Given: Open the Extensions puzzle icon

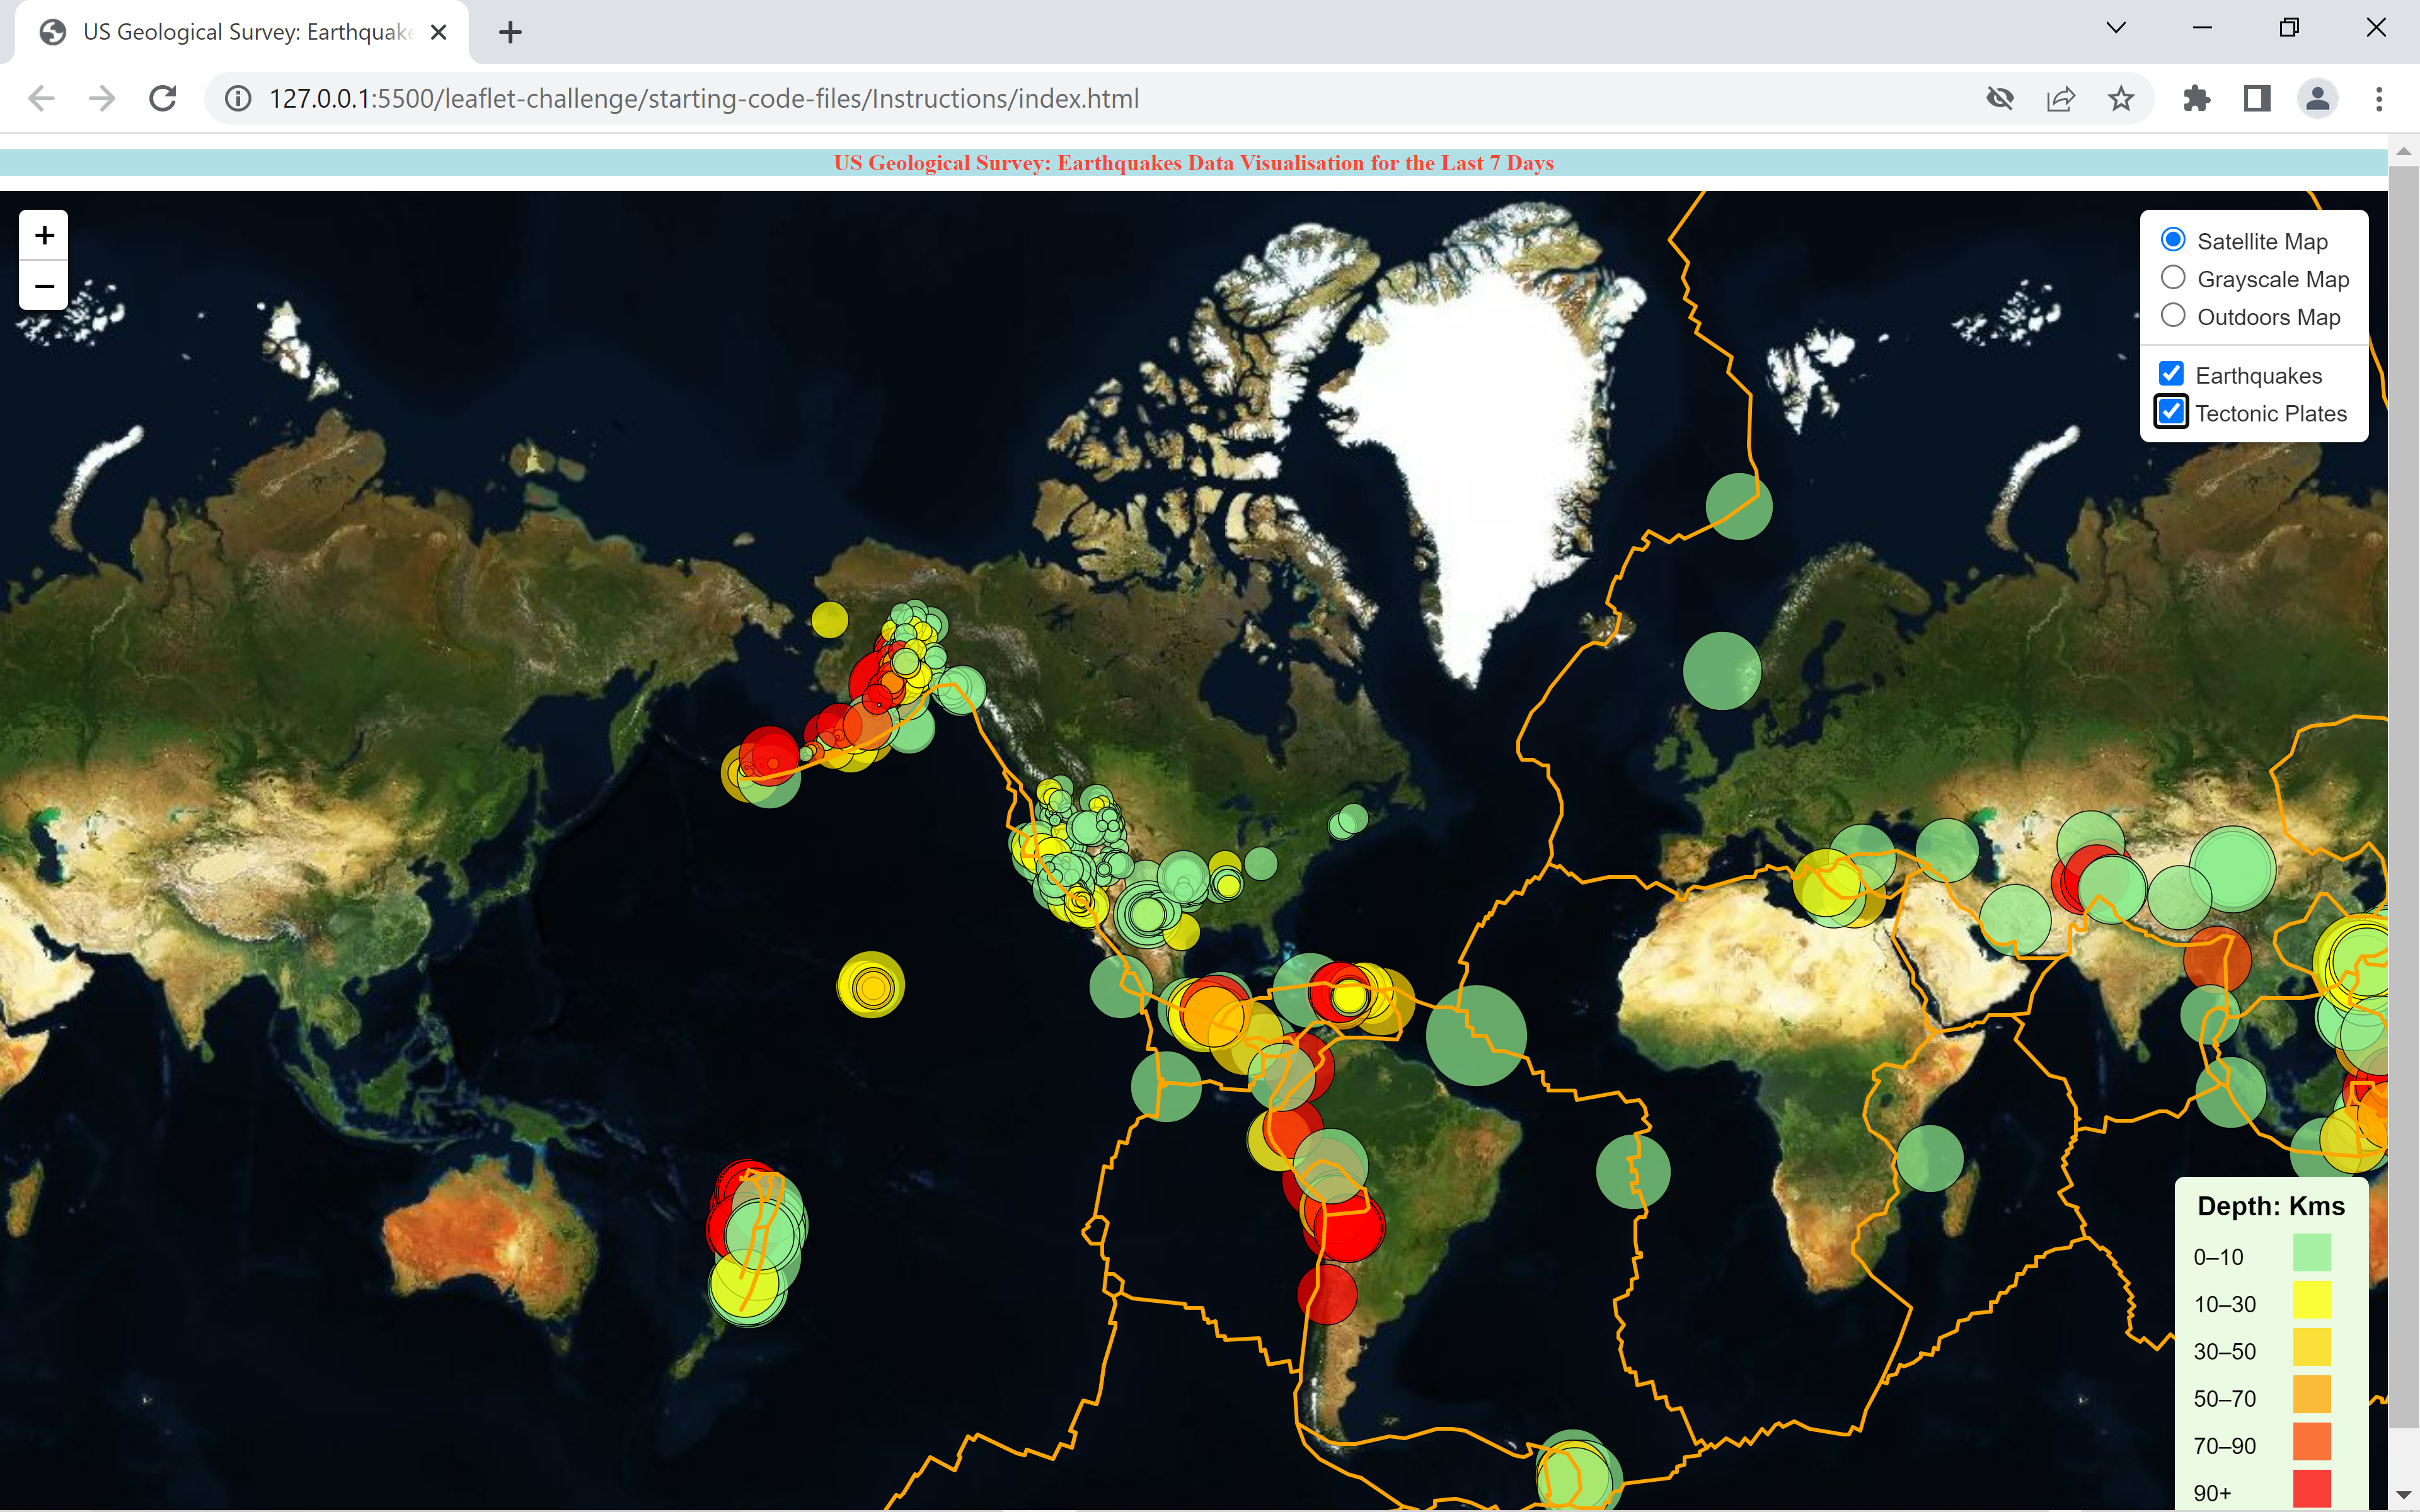Looking at the screenshot, I should [2197, 98].
